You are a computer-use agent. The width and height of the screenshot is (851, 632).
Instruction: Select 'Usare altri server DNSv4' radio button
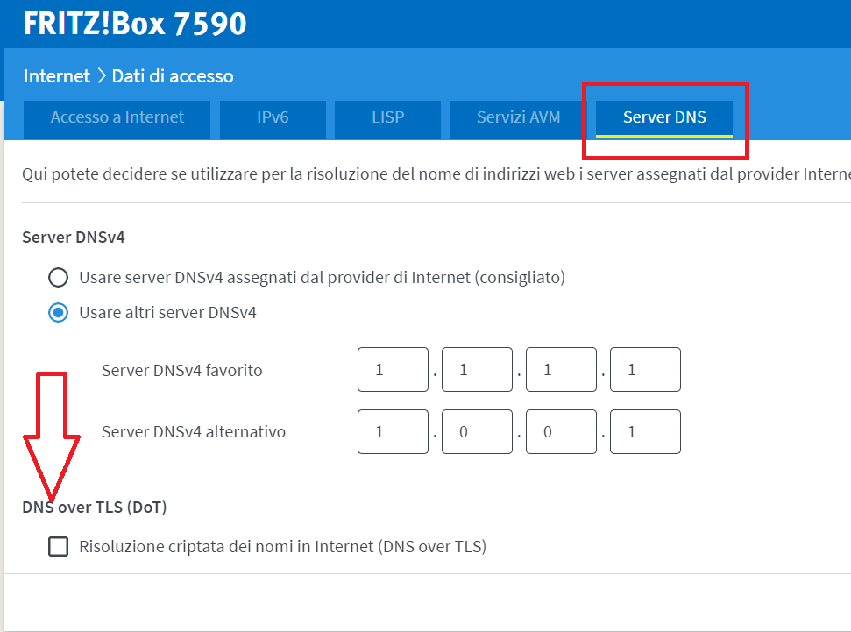tap(58, 313)
